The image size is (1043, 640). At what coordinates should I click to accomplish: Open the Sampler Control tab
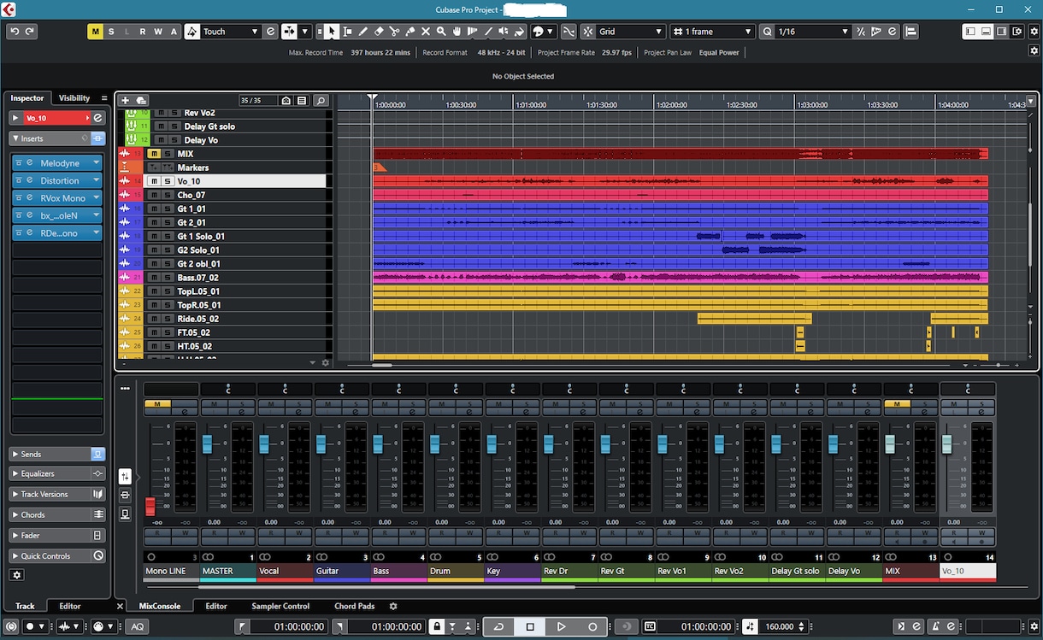(280, 607)
